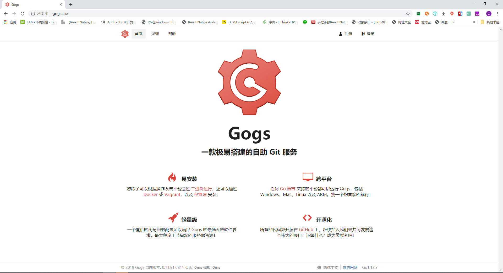This screenshot has width=503, height=273.
Task: Go to the 发现 page
Action: pos(155,34)
